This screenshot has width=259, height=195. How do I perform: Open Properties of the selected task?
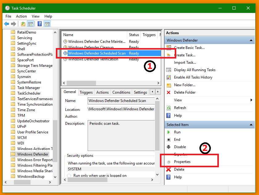click(x=182, y=162)
